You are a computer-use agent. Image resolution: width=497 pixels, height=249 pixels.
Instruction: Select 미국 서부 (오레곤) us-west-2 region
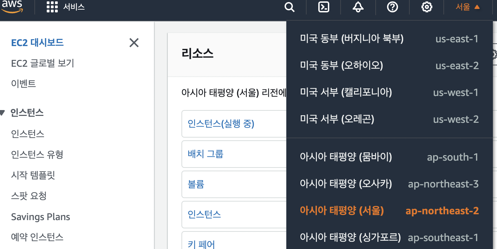point(389,119)
